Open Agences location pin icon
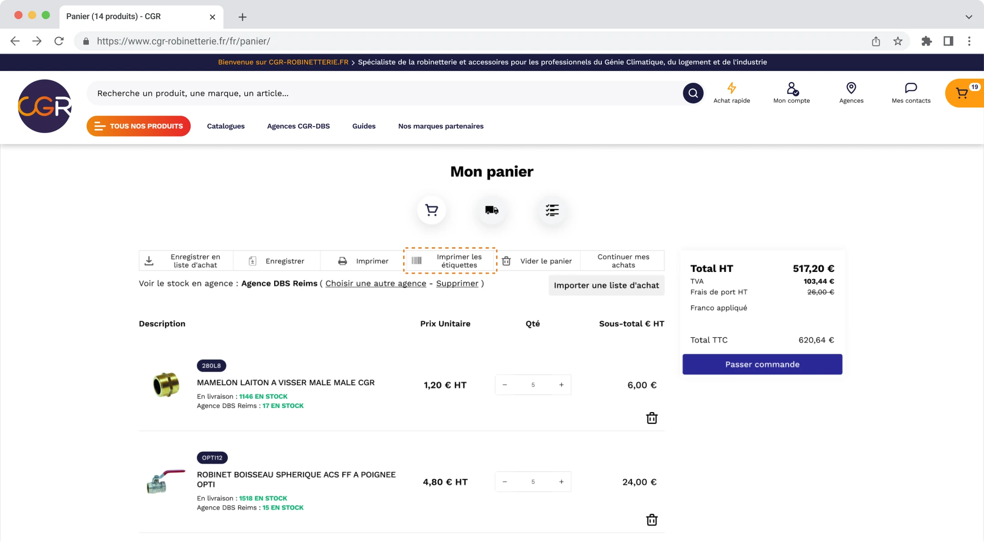 [x=851, y=88]
